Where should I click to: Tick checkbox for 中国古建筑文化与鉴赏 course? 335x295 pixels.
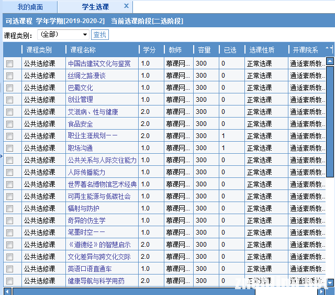(x=9, y=64)
